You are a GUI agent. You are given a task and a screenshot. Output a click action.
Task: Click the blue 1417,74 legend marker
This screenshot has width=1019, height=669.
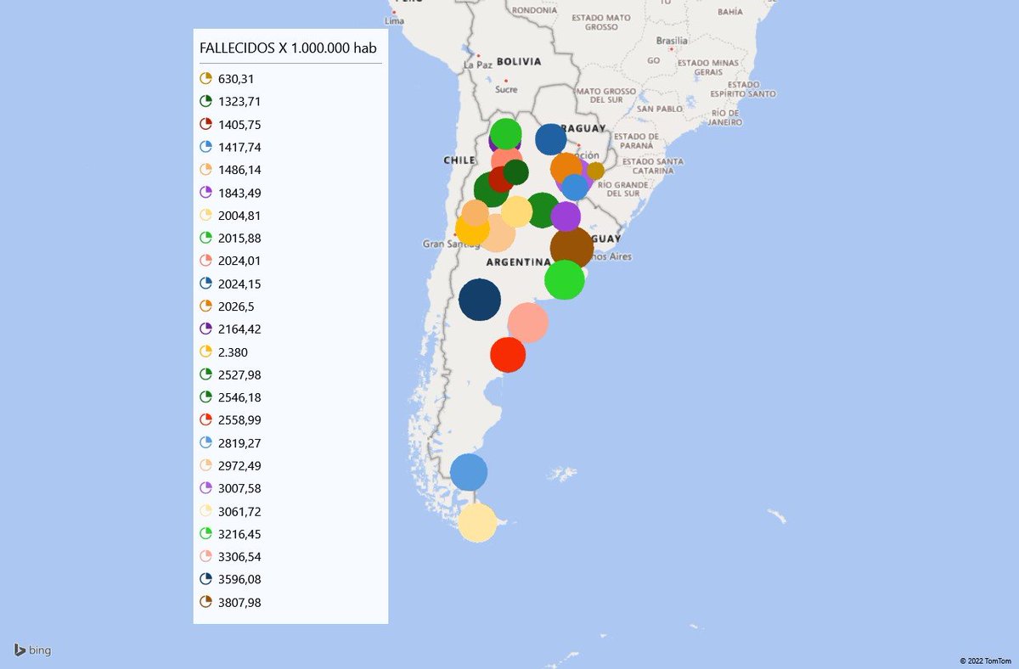pos(205,147)
